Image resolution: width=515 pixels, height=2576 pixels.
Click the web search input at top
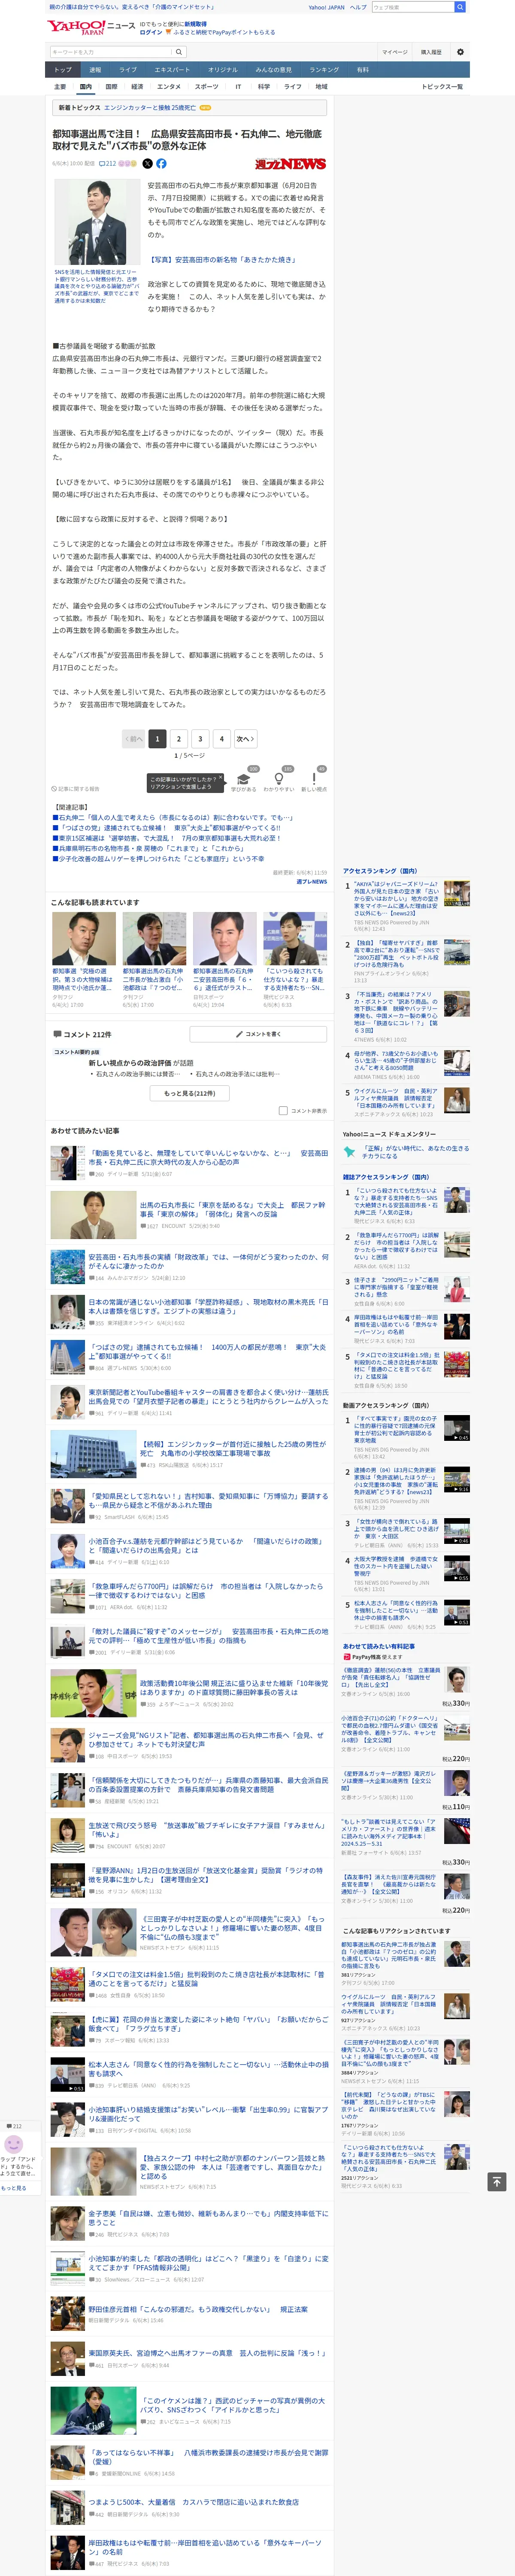coord(412,7)
